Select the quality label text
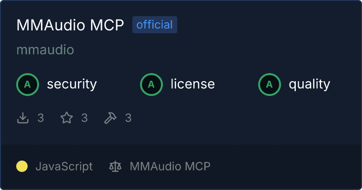 coord(310,84)
